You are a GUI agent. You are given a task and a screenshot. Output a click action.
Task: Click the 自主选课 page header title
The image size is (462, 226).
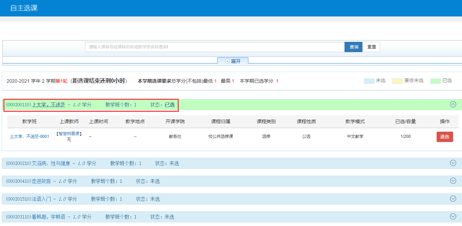point(24,8)
